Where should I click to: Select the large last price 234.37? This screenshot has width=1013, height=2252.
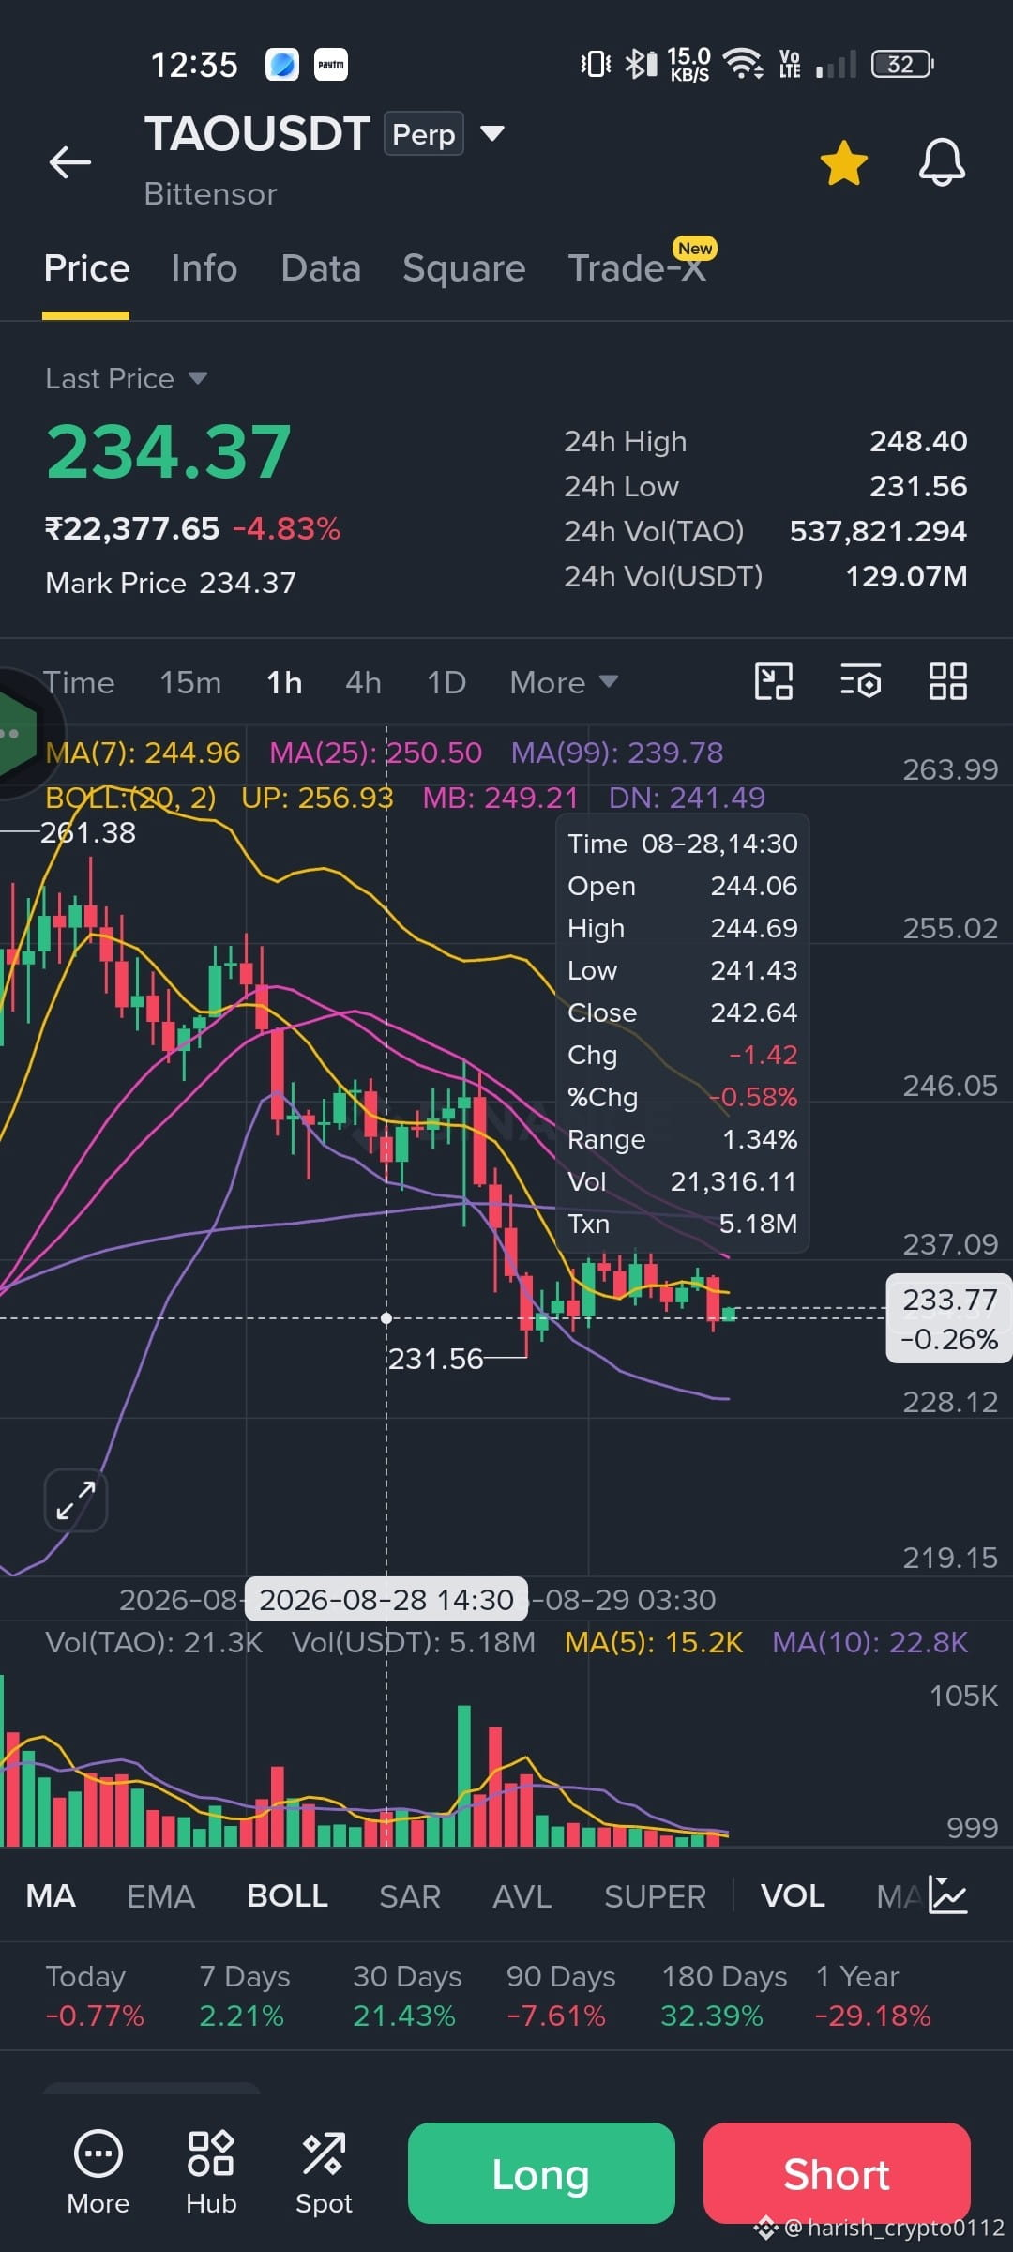tap(169, 451)
